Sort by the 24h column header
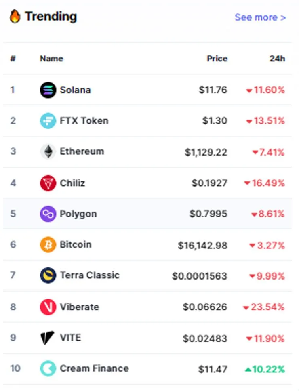299x391 pixels. tap(277, 59)
